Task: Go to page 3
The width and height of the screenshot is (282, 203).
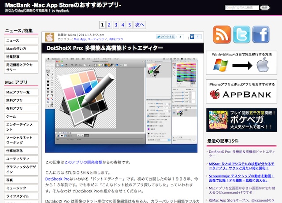Action: (116, 25)
